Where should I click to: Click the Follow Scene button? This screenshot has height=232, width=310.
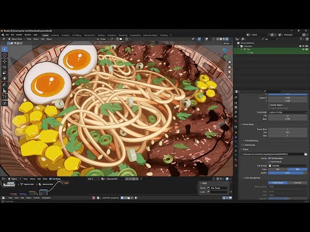click(278, 182)
